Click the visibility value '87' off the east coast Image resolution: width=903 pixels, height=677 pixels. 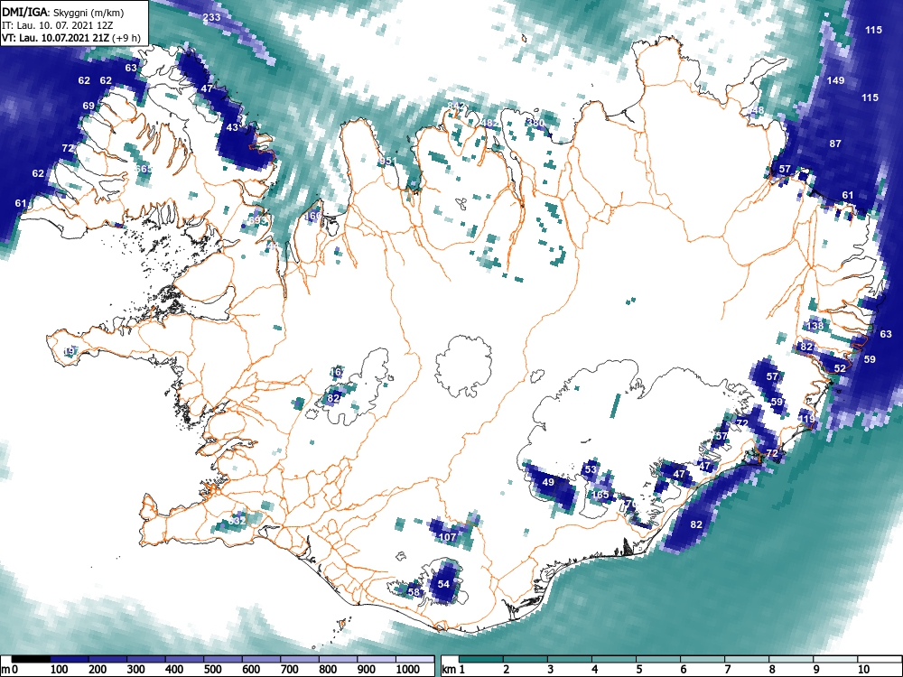coord(835,144)
